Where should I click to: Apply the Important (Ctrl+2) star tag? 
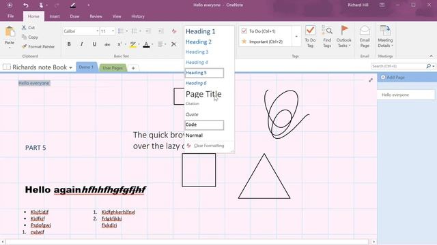pyautogui.click(x=262, y=42)
